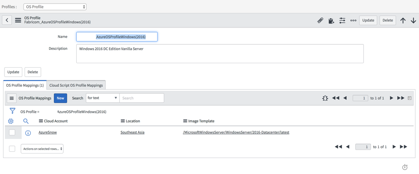Open the search field type dropdown
Image resolution: width=419 pixels, height=174 pixels.
[103, 98]
